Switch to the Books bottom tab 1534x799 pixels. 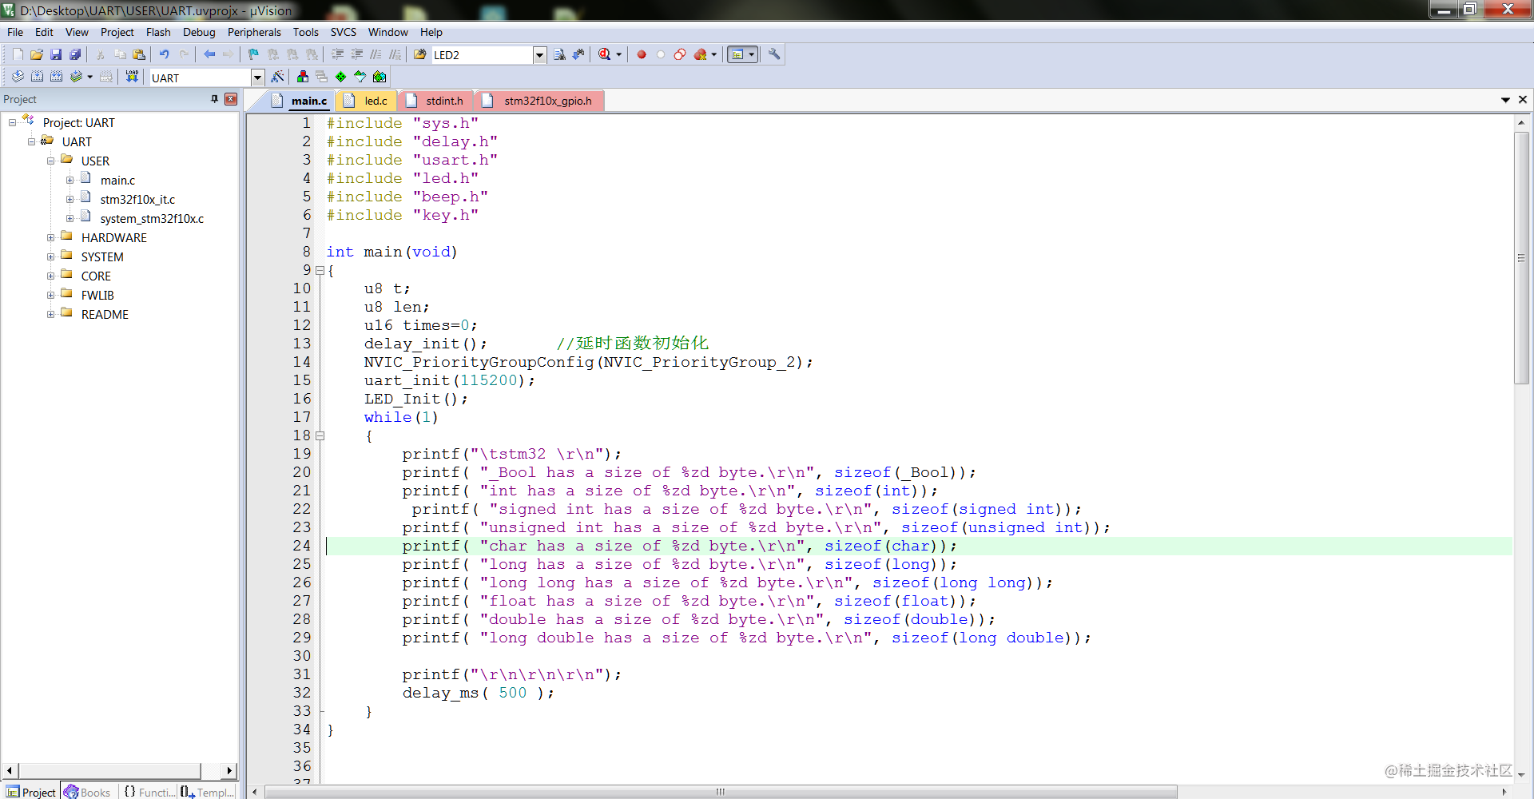[87, 792]
